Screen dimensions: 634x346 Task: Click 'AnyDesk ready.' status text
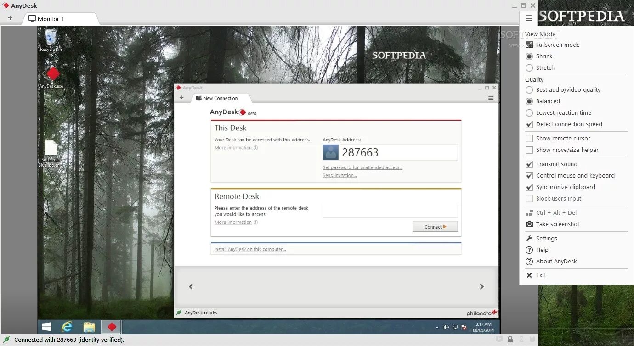click(x=201, y=313)
